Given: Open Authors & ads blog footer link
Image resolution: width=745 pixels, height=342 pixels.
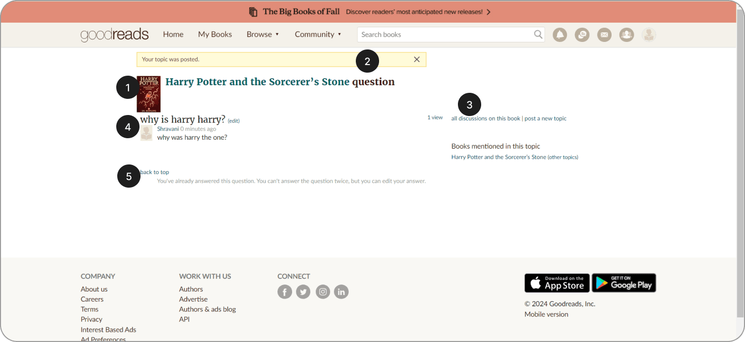Looking at the screenshot, I should point(208,309).
